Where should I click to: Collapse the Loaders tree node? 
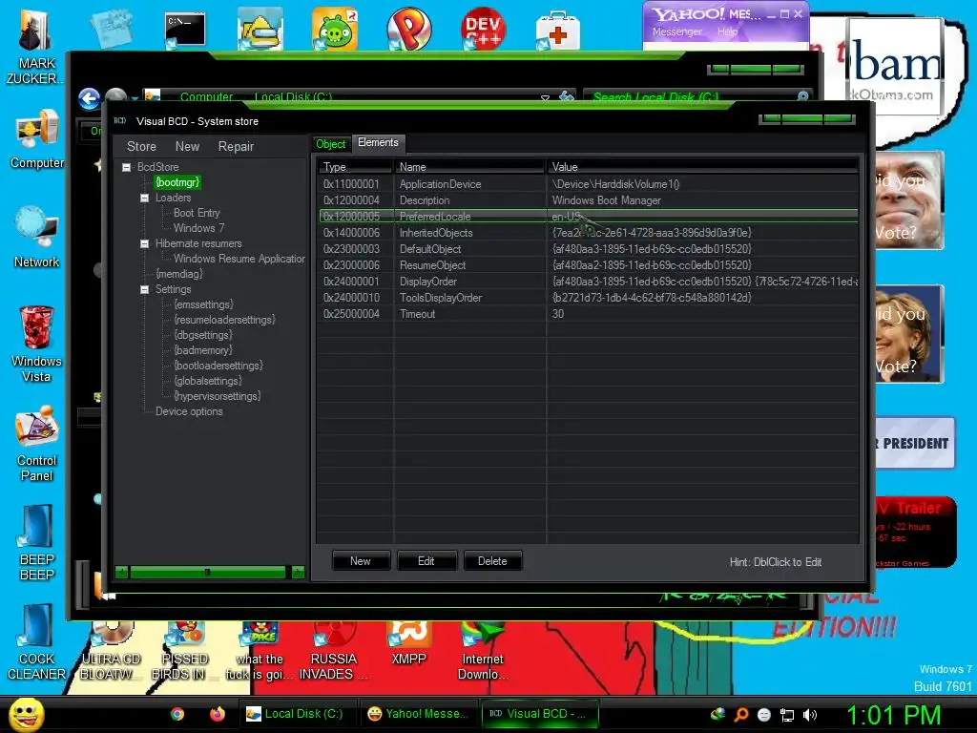145,198
